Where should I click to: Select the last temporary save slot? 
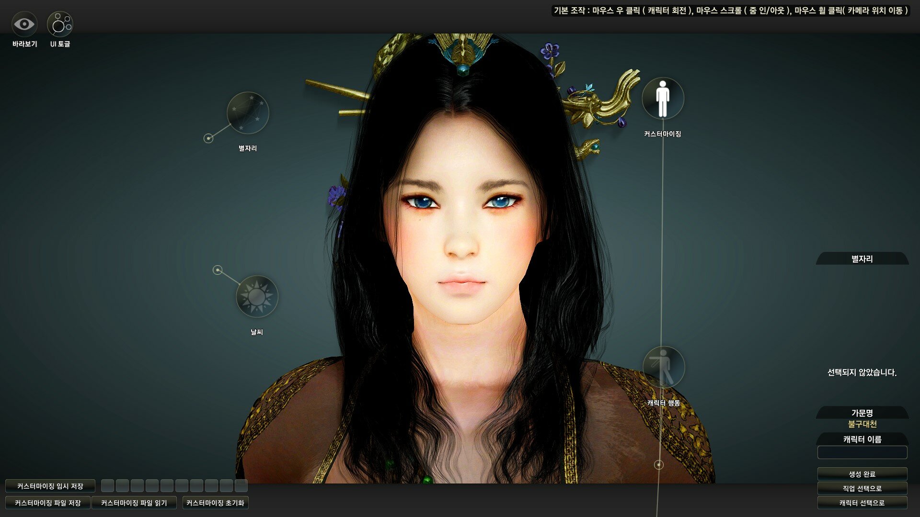pyautogui.click(x=241, y=486)
